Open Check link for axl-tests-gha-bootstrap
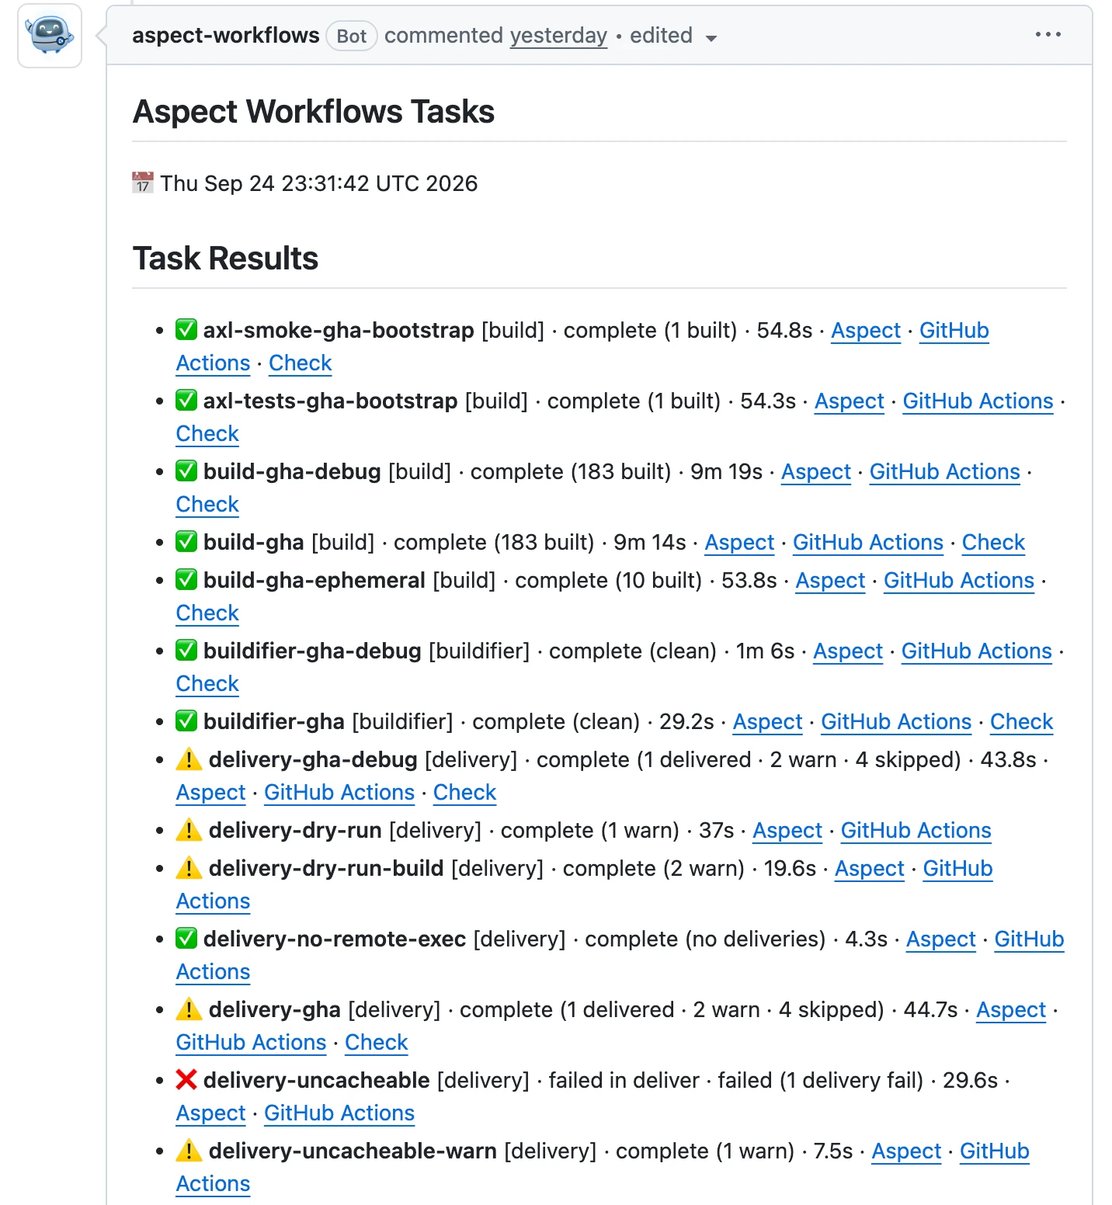This screenshot has width=1112, height=1205. coord(207,434)
